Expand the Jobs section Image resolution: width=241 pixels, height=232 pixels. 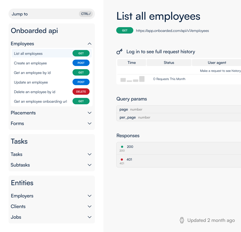coord(90,217)
